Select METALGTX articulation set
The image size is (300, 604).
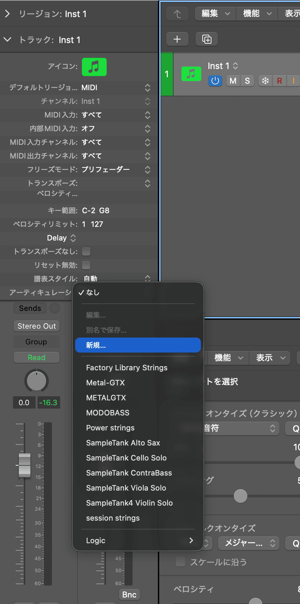[x=138, y=398]
